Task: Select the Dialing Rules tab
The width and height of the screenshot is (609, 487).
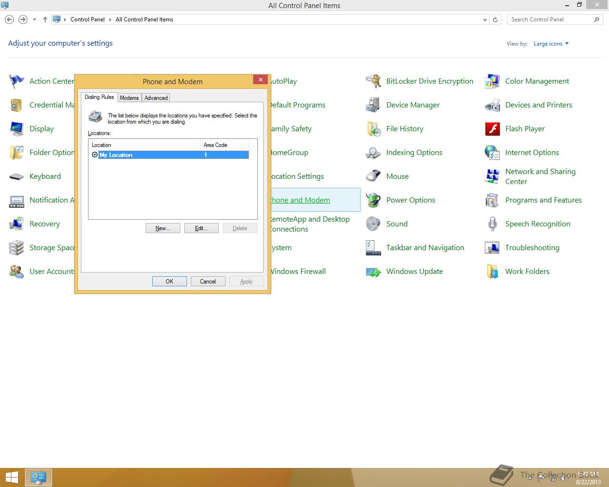Action: tap(99, 97)
